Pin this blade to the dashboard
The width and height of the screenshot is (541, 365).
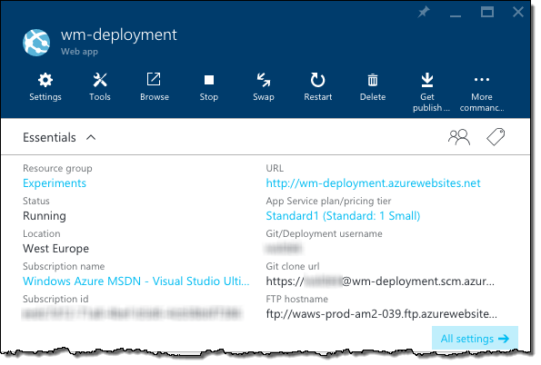424,13
